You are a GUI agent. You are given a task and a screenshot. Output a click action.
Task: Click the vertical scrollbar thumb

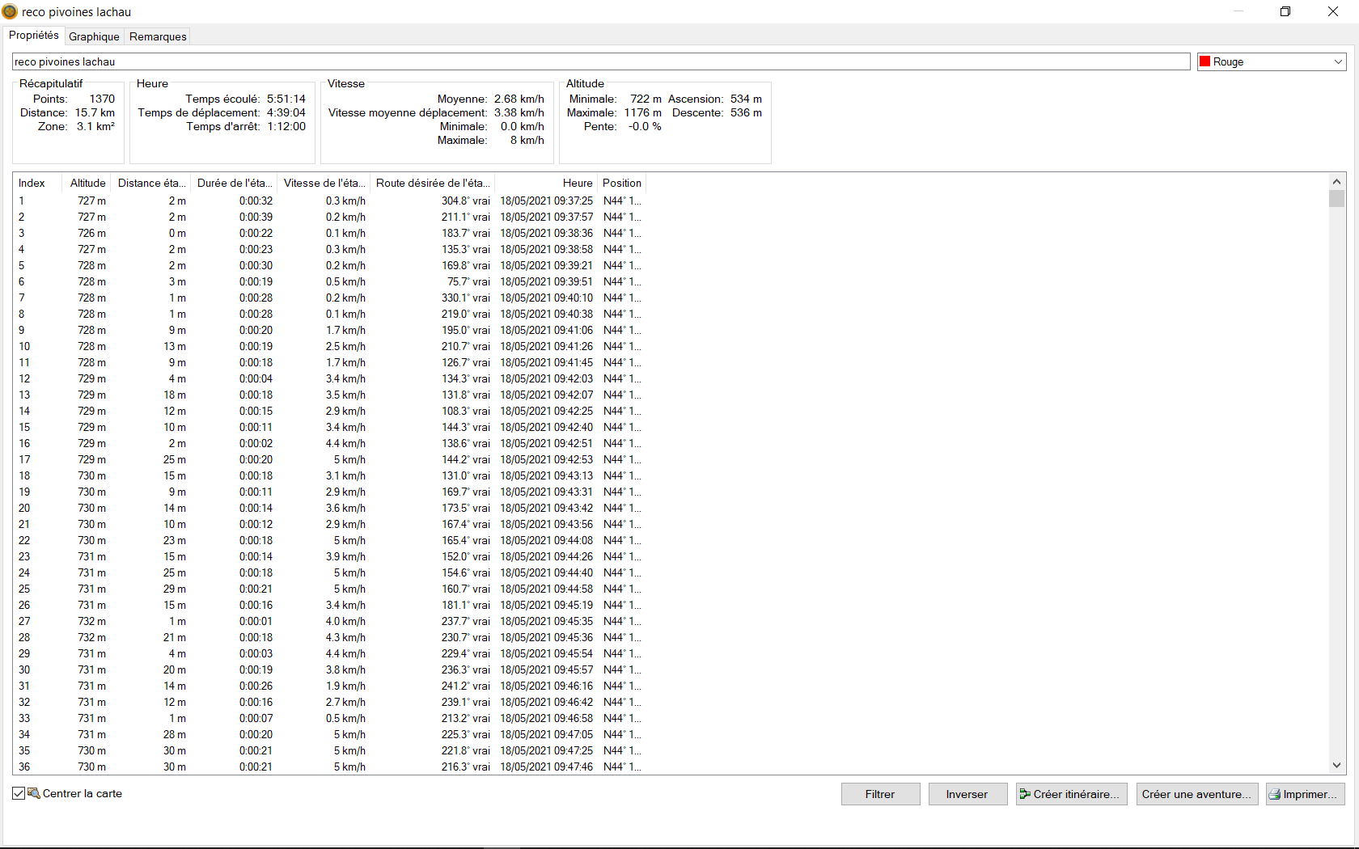1336,199
